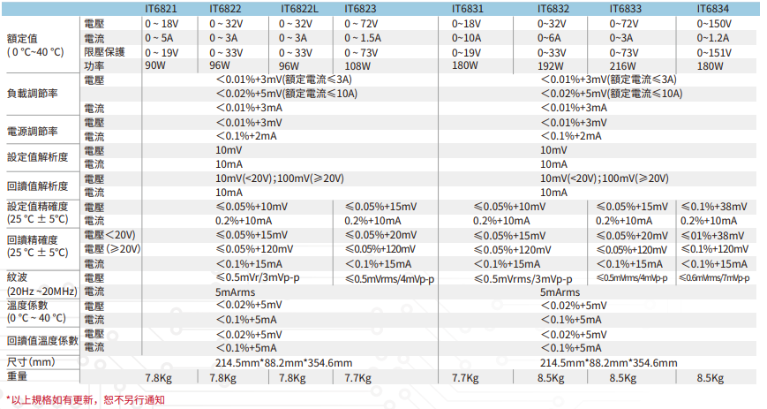Select the IT6833 column header
767x409 pixels.
(x=626, y=9)
